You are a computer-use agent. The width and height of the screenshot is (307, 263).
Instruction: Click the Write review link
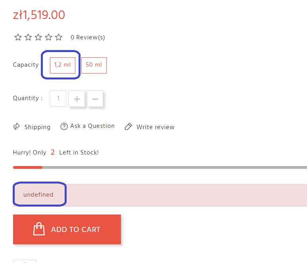(155, 127)
